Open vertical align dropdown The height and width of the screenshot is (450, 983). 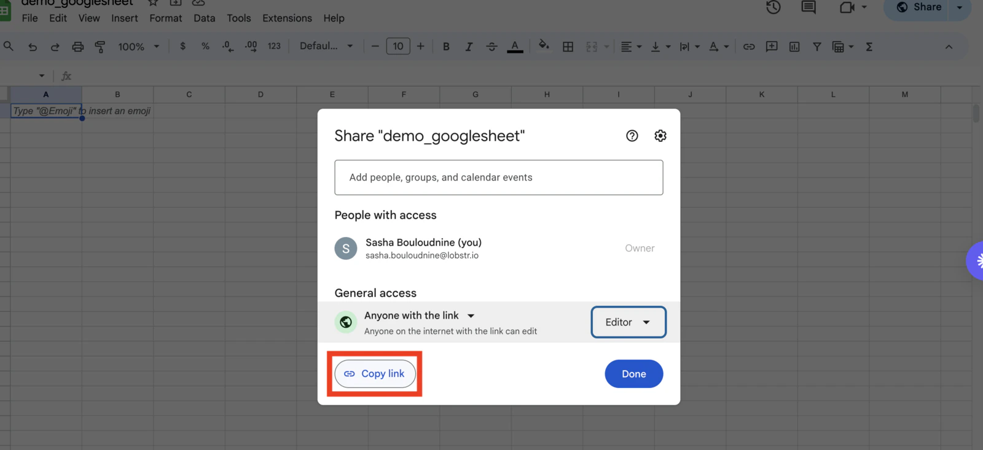660,47
